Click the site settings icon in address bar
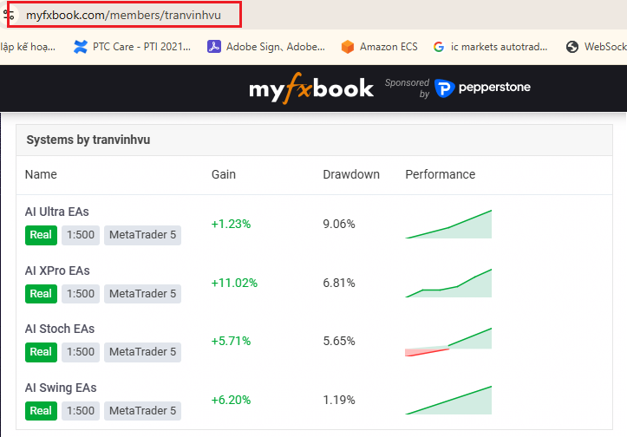Screen dimensions: 627x437 pos(8,16)
